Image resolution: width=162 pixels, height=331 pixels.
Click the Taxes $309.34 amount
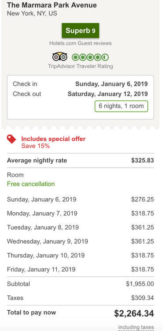point(143,298)
